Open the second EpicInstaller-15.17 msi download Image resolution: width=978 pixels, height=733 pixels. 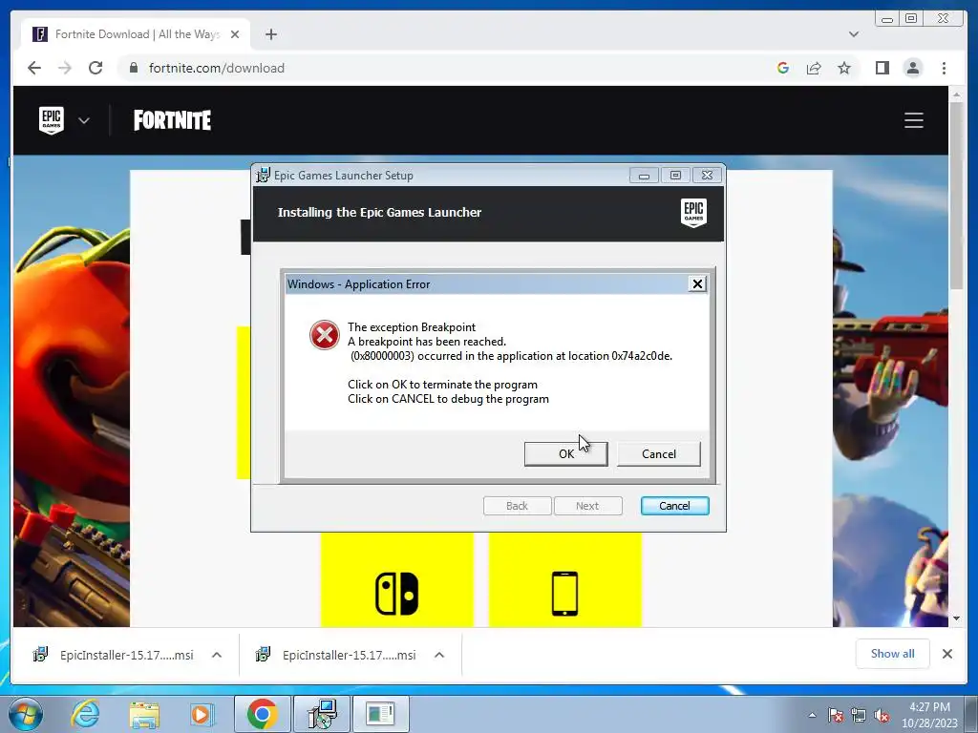(x=337, y=655)
